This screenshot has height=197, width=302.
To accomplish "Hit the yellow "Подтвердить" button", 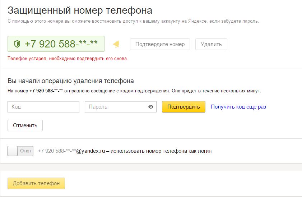I will coord(183,107).
